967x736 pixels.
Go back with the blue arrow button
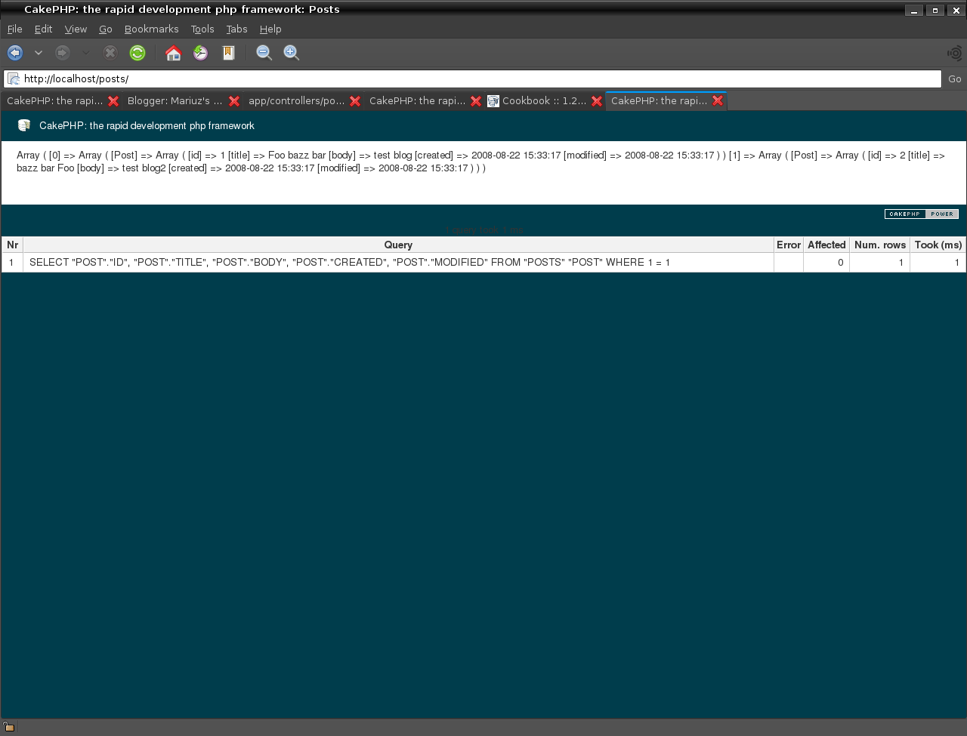point(15,53)
